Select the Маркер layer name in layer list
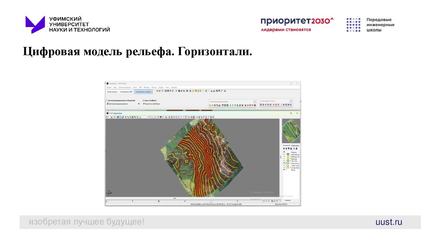421x236 pixels. point(294,152)
